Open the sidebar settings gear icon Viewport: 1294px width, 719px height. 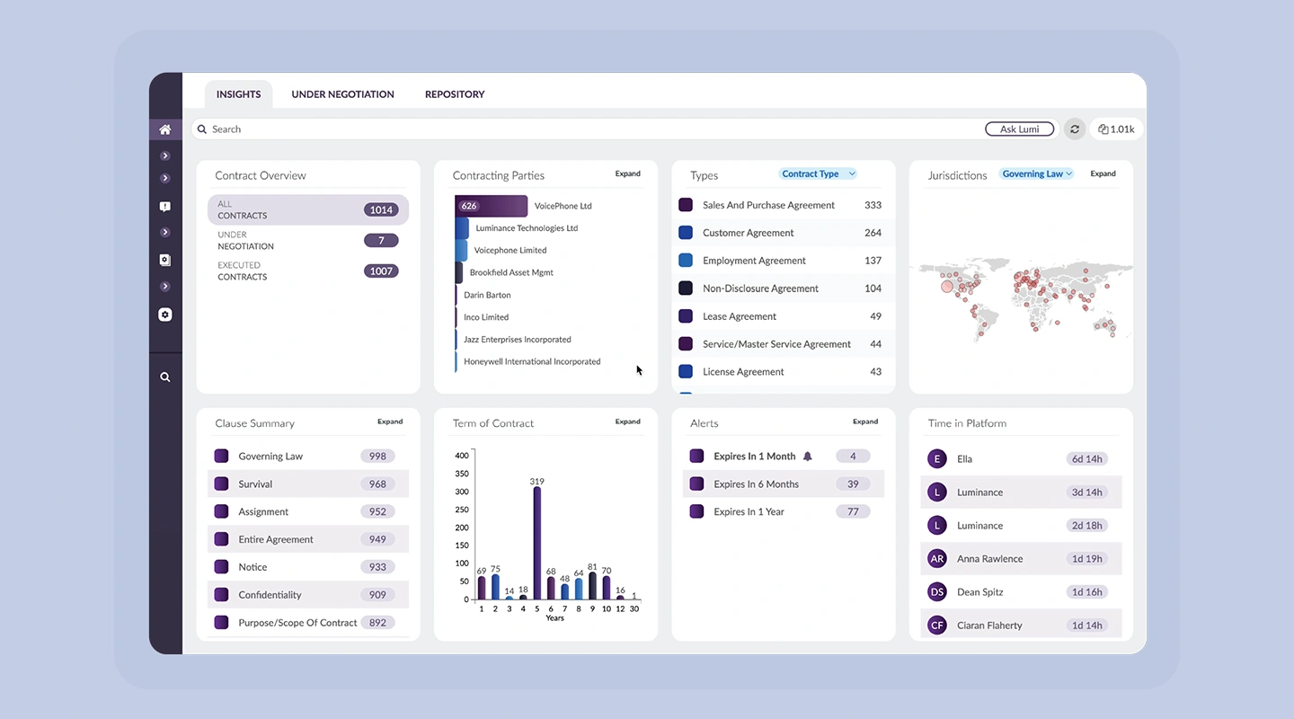coord(165,315)
